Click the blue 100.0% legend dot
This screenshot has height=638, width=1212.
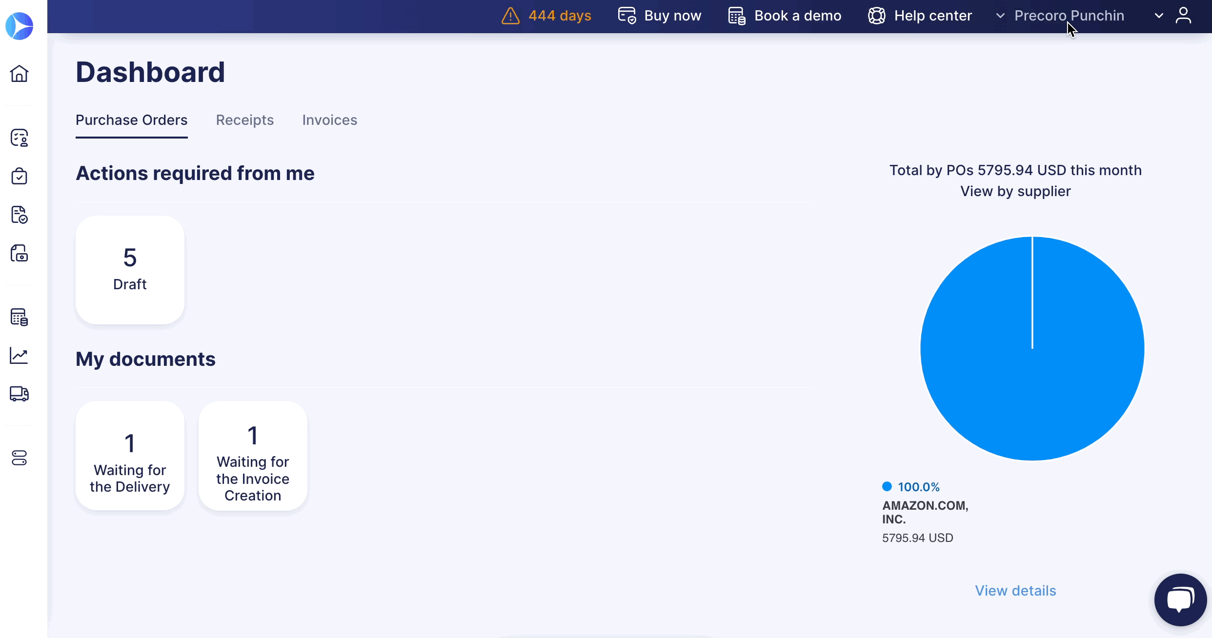tap(887, 486)
